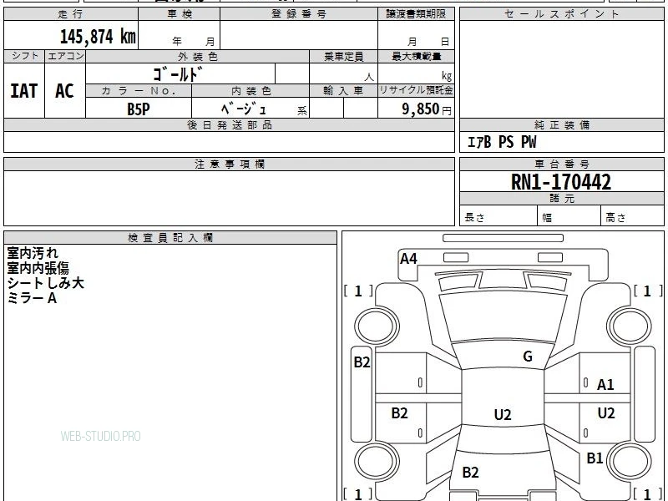Click the 注意事項欄 header

(x=229, y=164)
